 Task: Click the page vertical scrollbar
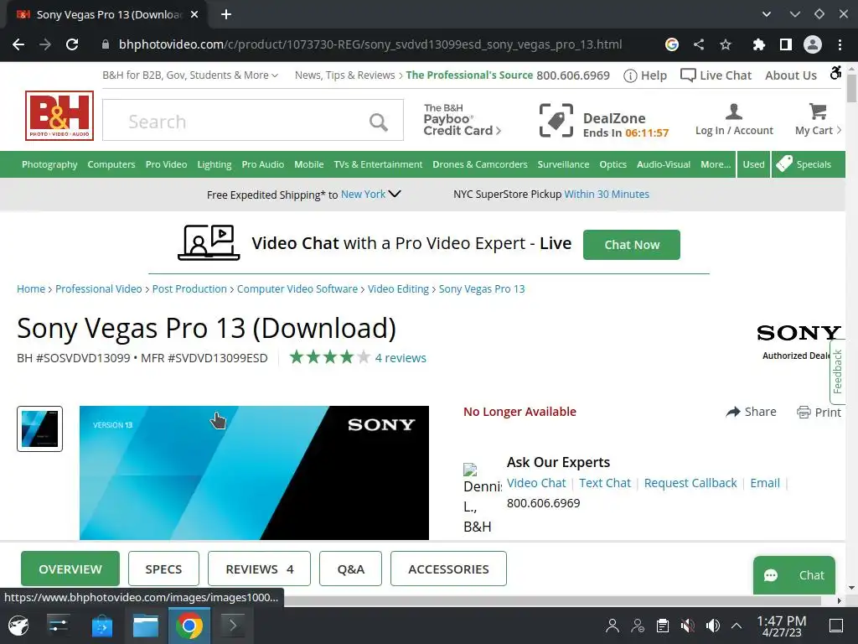coord(851,87)
